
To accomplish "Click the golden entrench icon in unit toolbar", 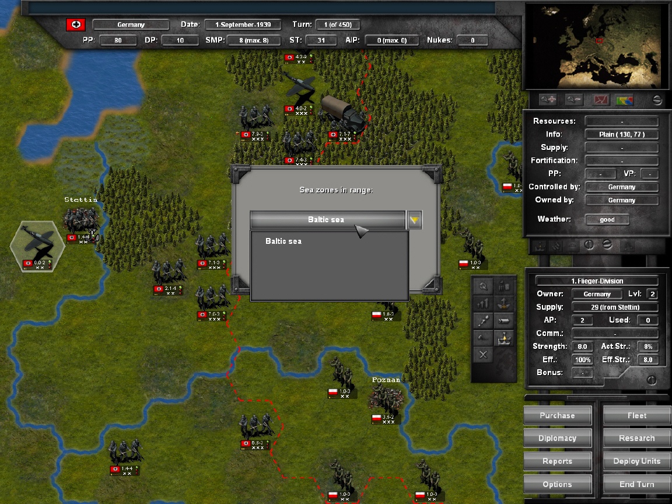I will coord(505,339).
